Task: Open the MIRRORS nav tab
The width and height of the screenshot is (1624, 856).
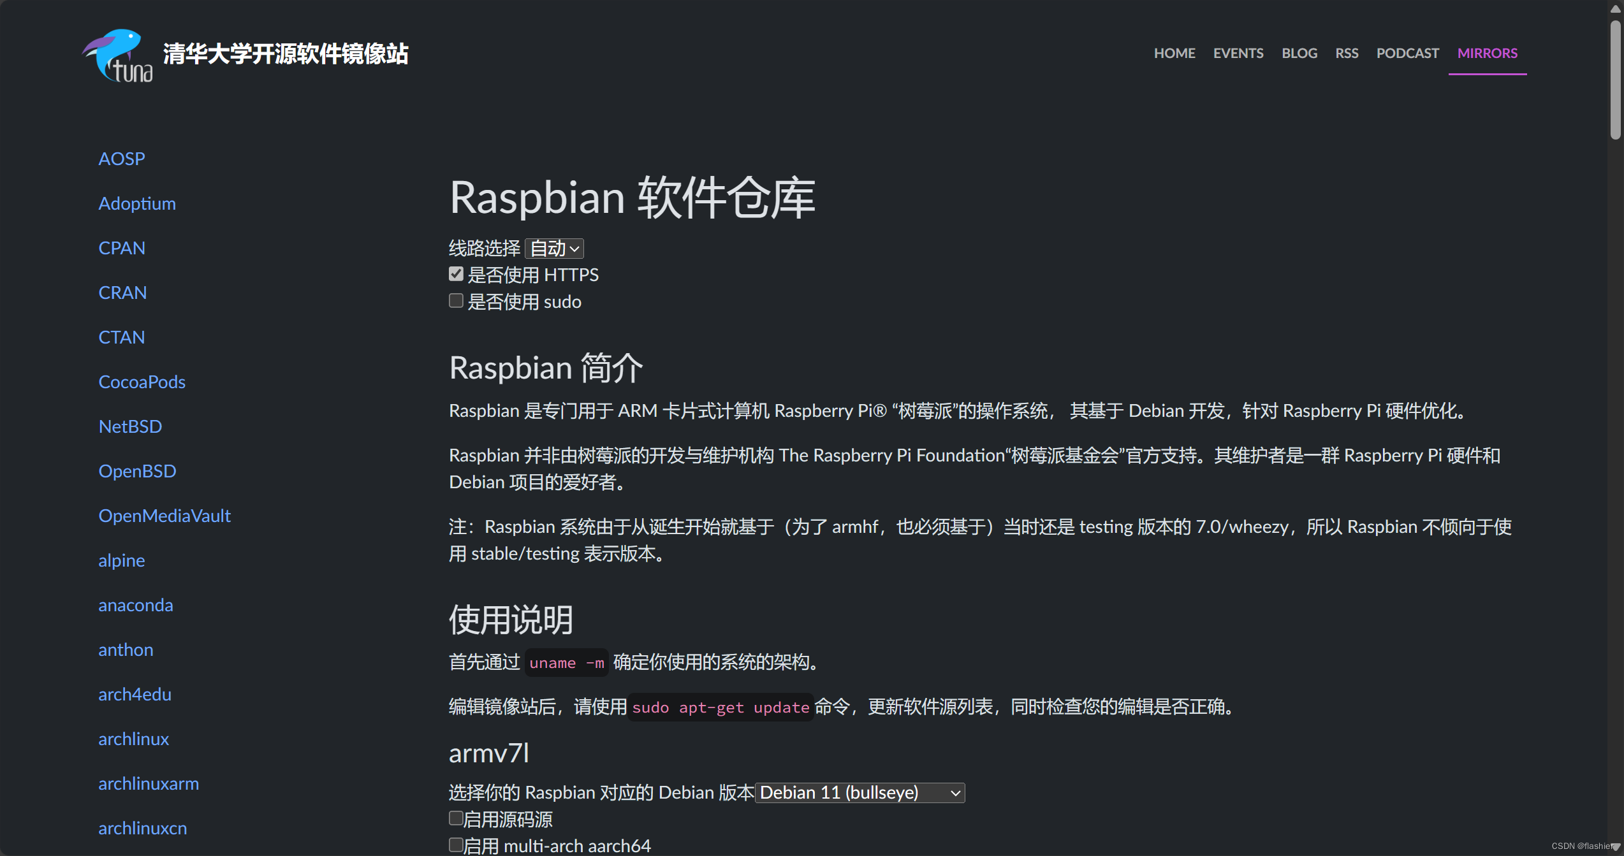Action: (x=1487, y=53)
